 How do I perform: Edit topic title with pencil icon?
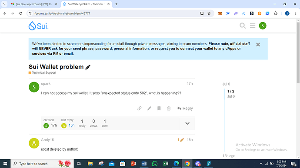coord(88,67)
